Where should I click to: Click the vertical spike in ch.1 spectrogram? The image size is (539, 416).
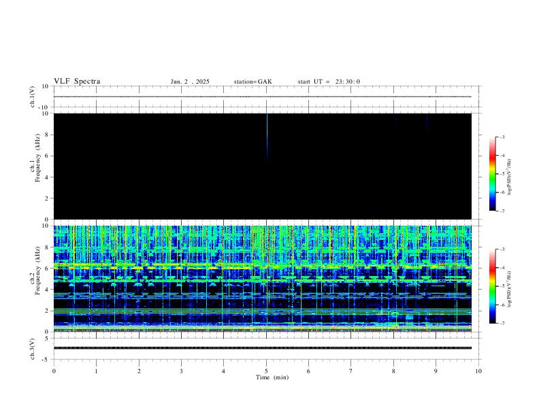(x=267, y=137)
